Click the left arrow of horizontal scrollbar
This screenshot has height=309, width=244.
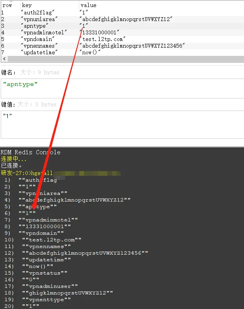4,59
